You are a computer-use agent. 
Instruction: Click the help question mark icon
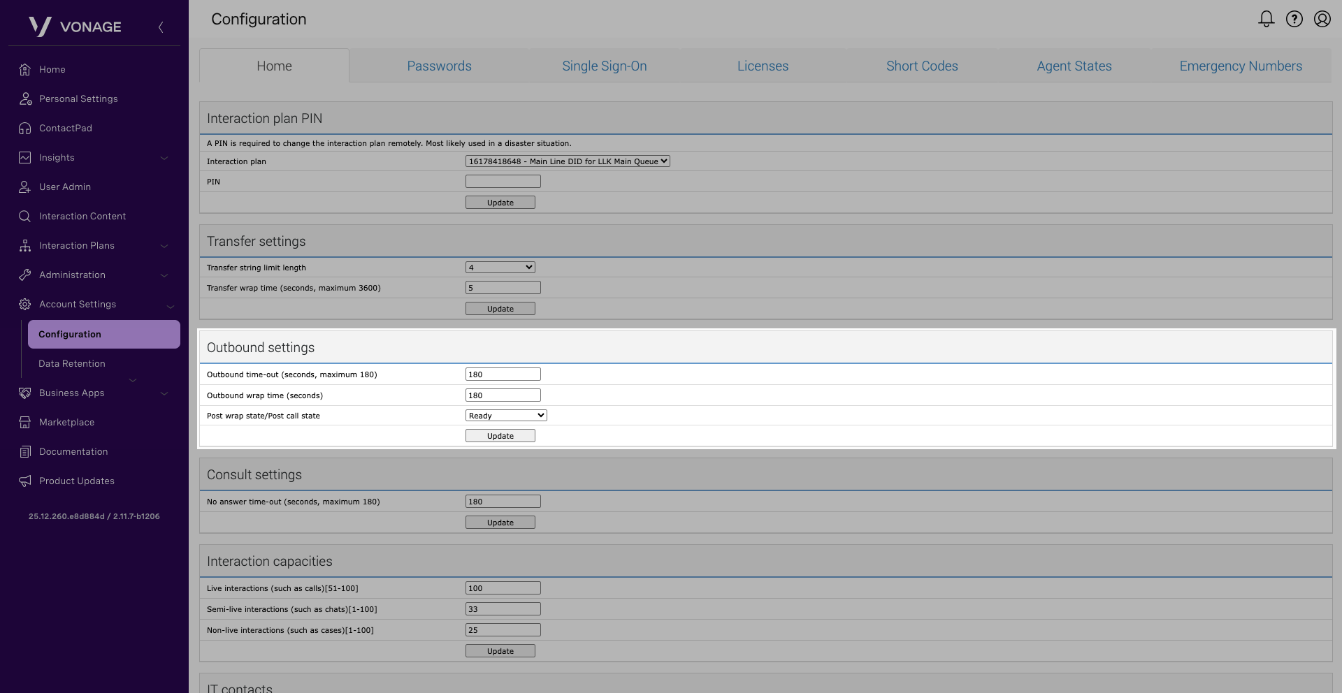1294,19
